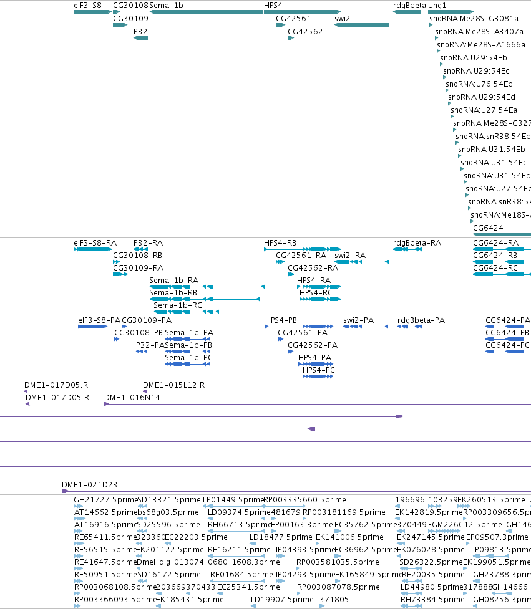Select snoRNA:U76:54Eb feature label

pos(479,84)
